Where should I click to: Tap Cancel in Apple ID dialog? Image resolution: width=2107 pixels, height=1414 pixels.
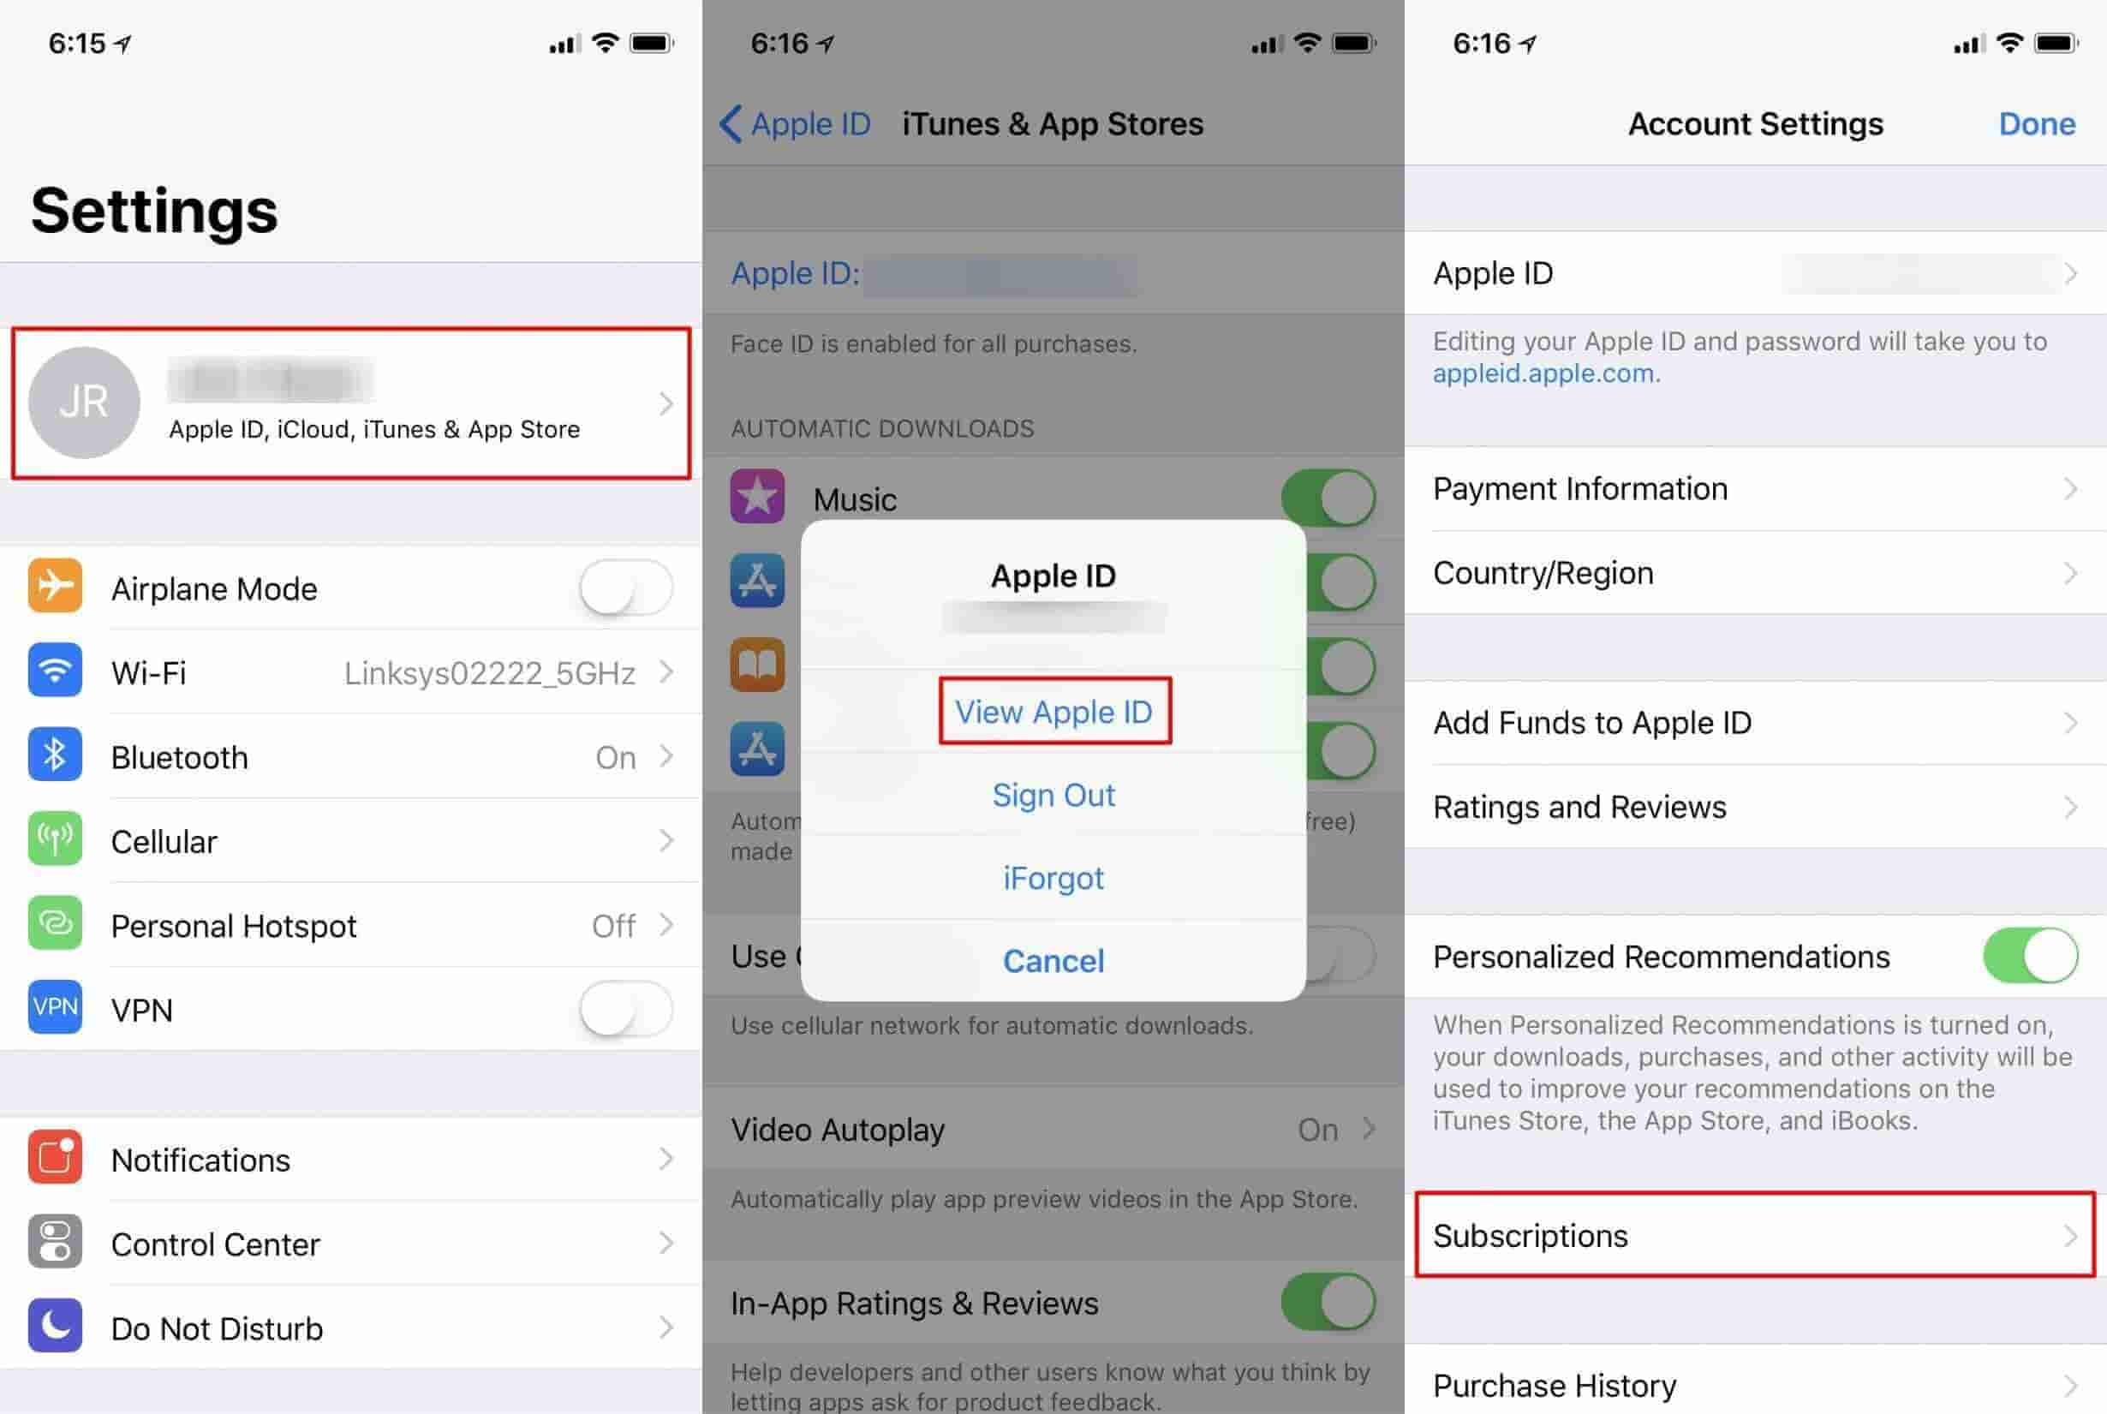click(x=1054, y=958)
